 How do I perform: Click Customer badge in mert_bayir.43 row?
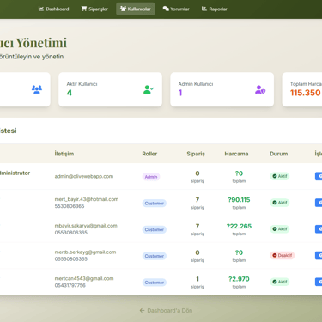click(154, 204)
